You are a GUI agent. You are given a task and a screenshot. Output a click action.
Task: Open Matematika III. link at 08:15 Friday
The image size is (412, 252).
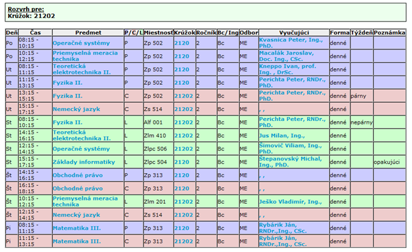(77, 228)
